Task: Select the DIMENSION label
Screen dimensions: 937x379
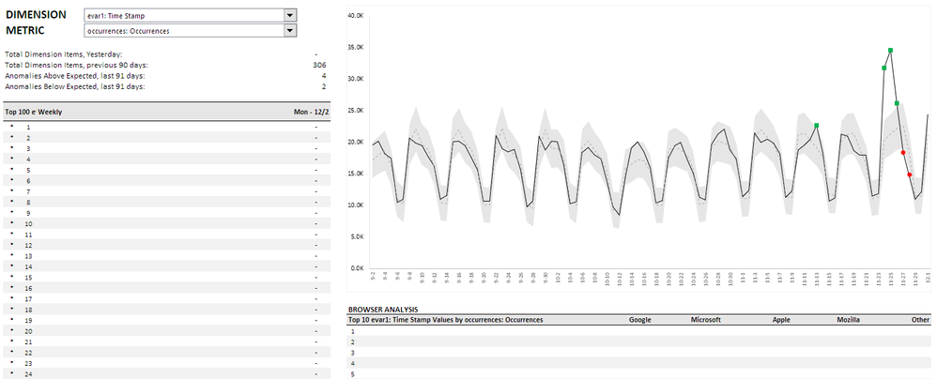Action: pyautogui.click(x=36, y=15)
